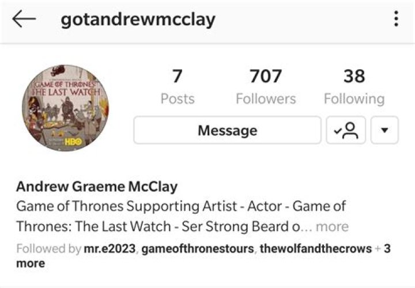Screen dimensions: 415x288
Task: Expand the bio with 'more' link
Action: (x=332, y=226)
